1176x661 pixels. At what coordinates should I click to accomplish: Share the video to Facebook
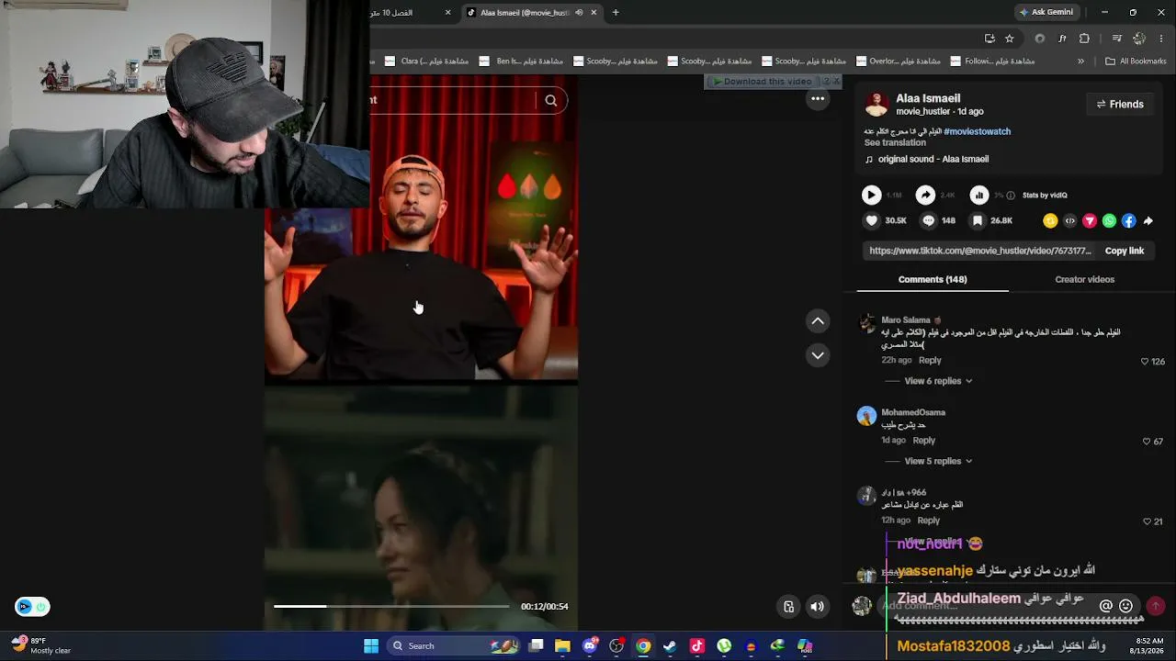click(1128, 220)
